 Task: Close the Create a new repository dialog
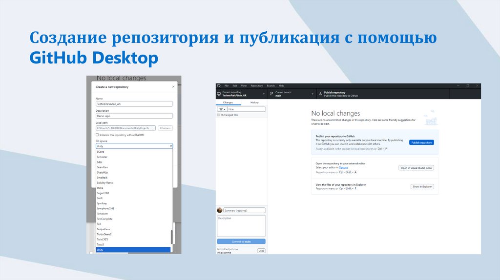point(173,87)
